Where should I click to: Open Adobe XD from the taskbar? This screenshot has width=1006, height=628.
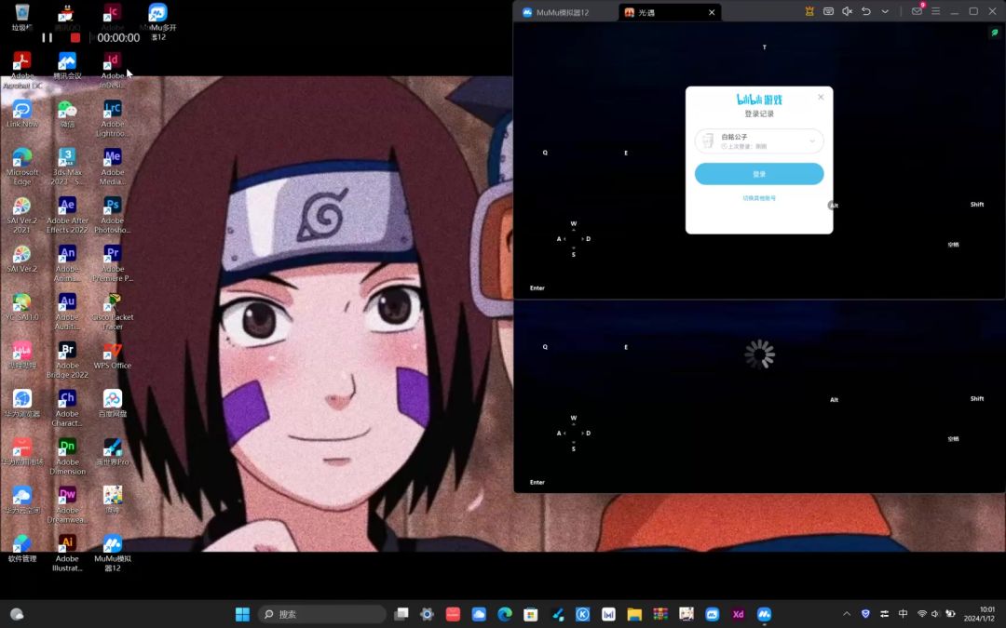[739, 614]
